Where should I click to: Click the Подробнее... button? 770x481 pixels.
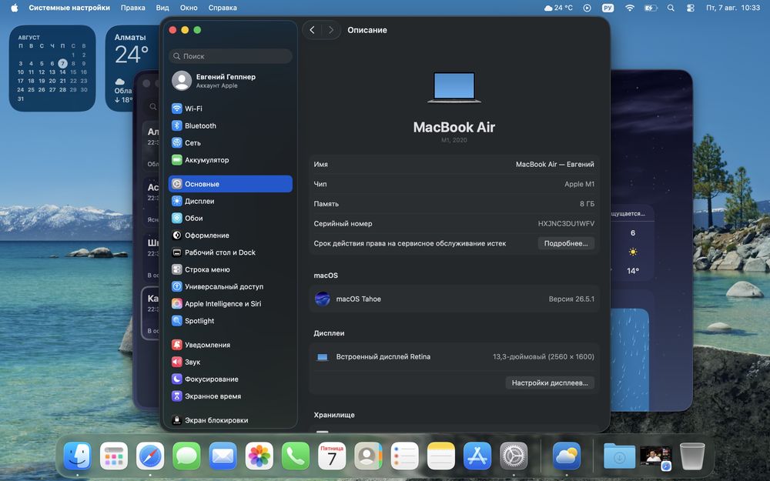(x=566, y=243)
